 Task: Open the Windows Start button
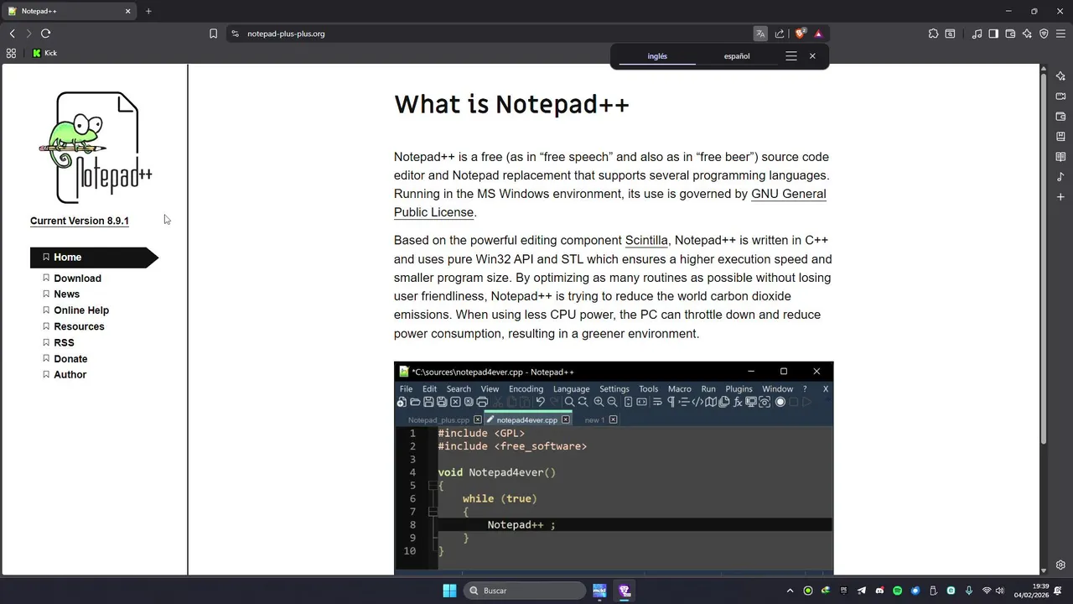[449, 591]
